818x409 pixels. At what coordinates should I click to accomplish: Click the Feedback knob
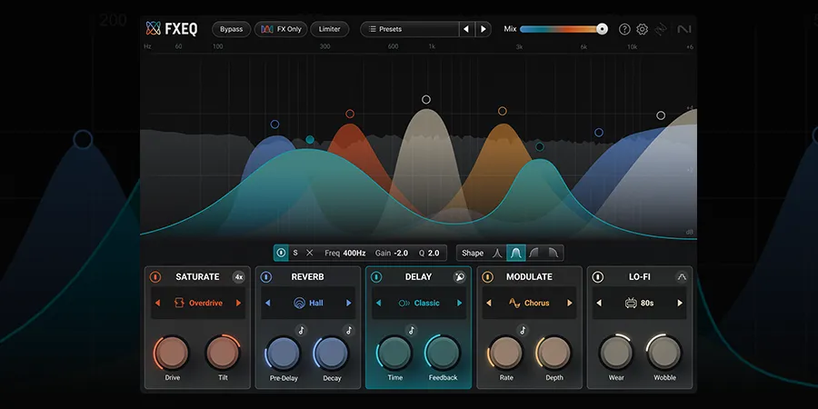tap(443, 353)
